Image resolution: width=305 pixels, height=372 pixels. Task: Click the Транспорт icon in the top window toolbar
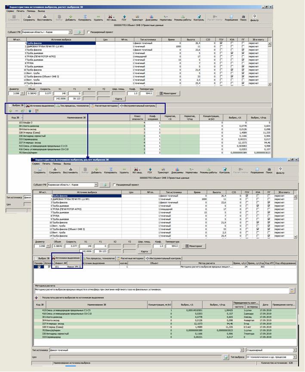(137, 18)
